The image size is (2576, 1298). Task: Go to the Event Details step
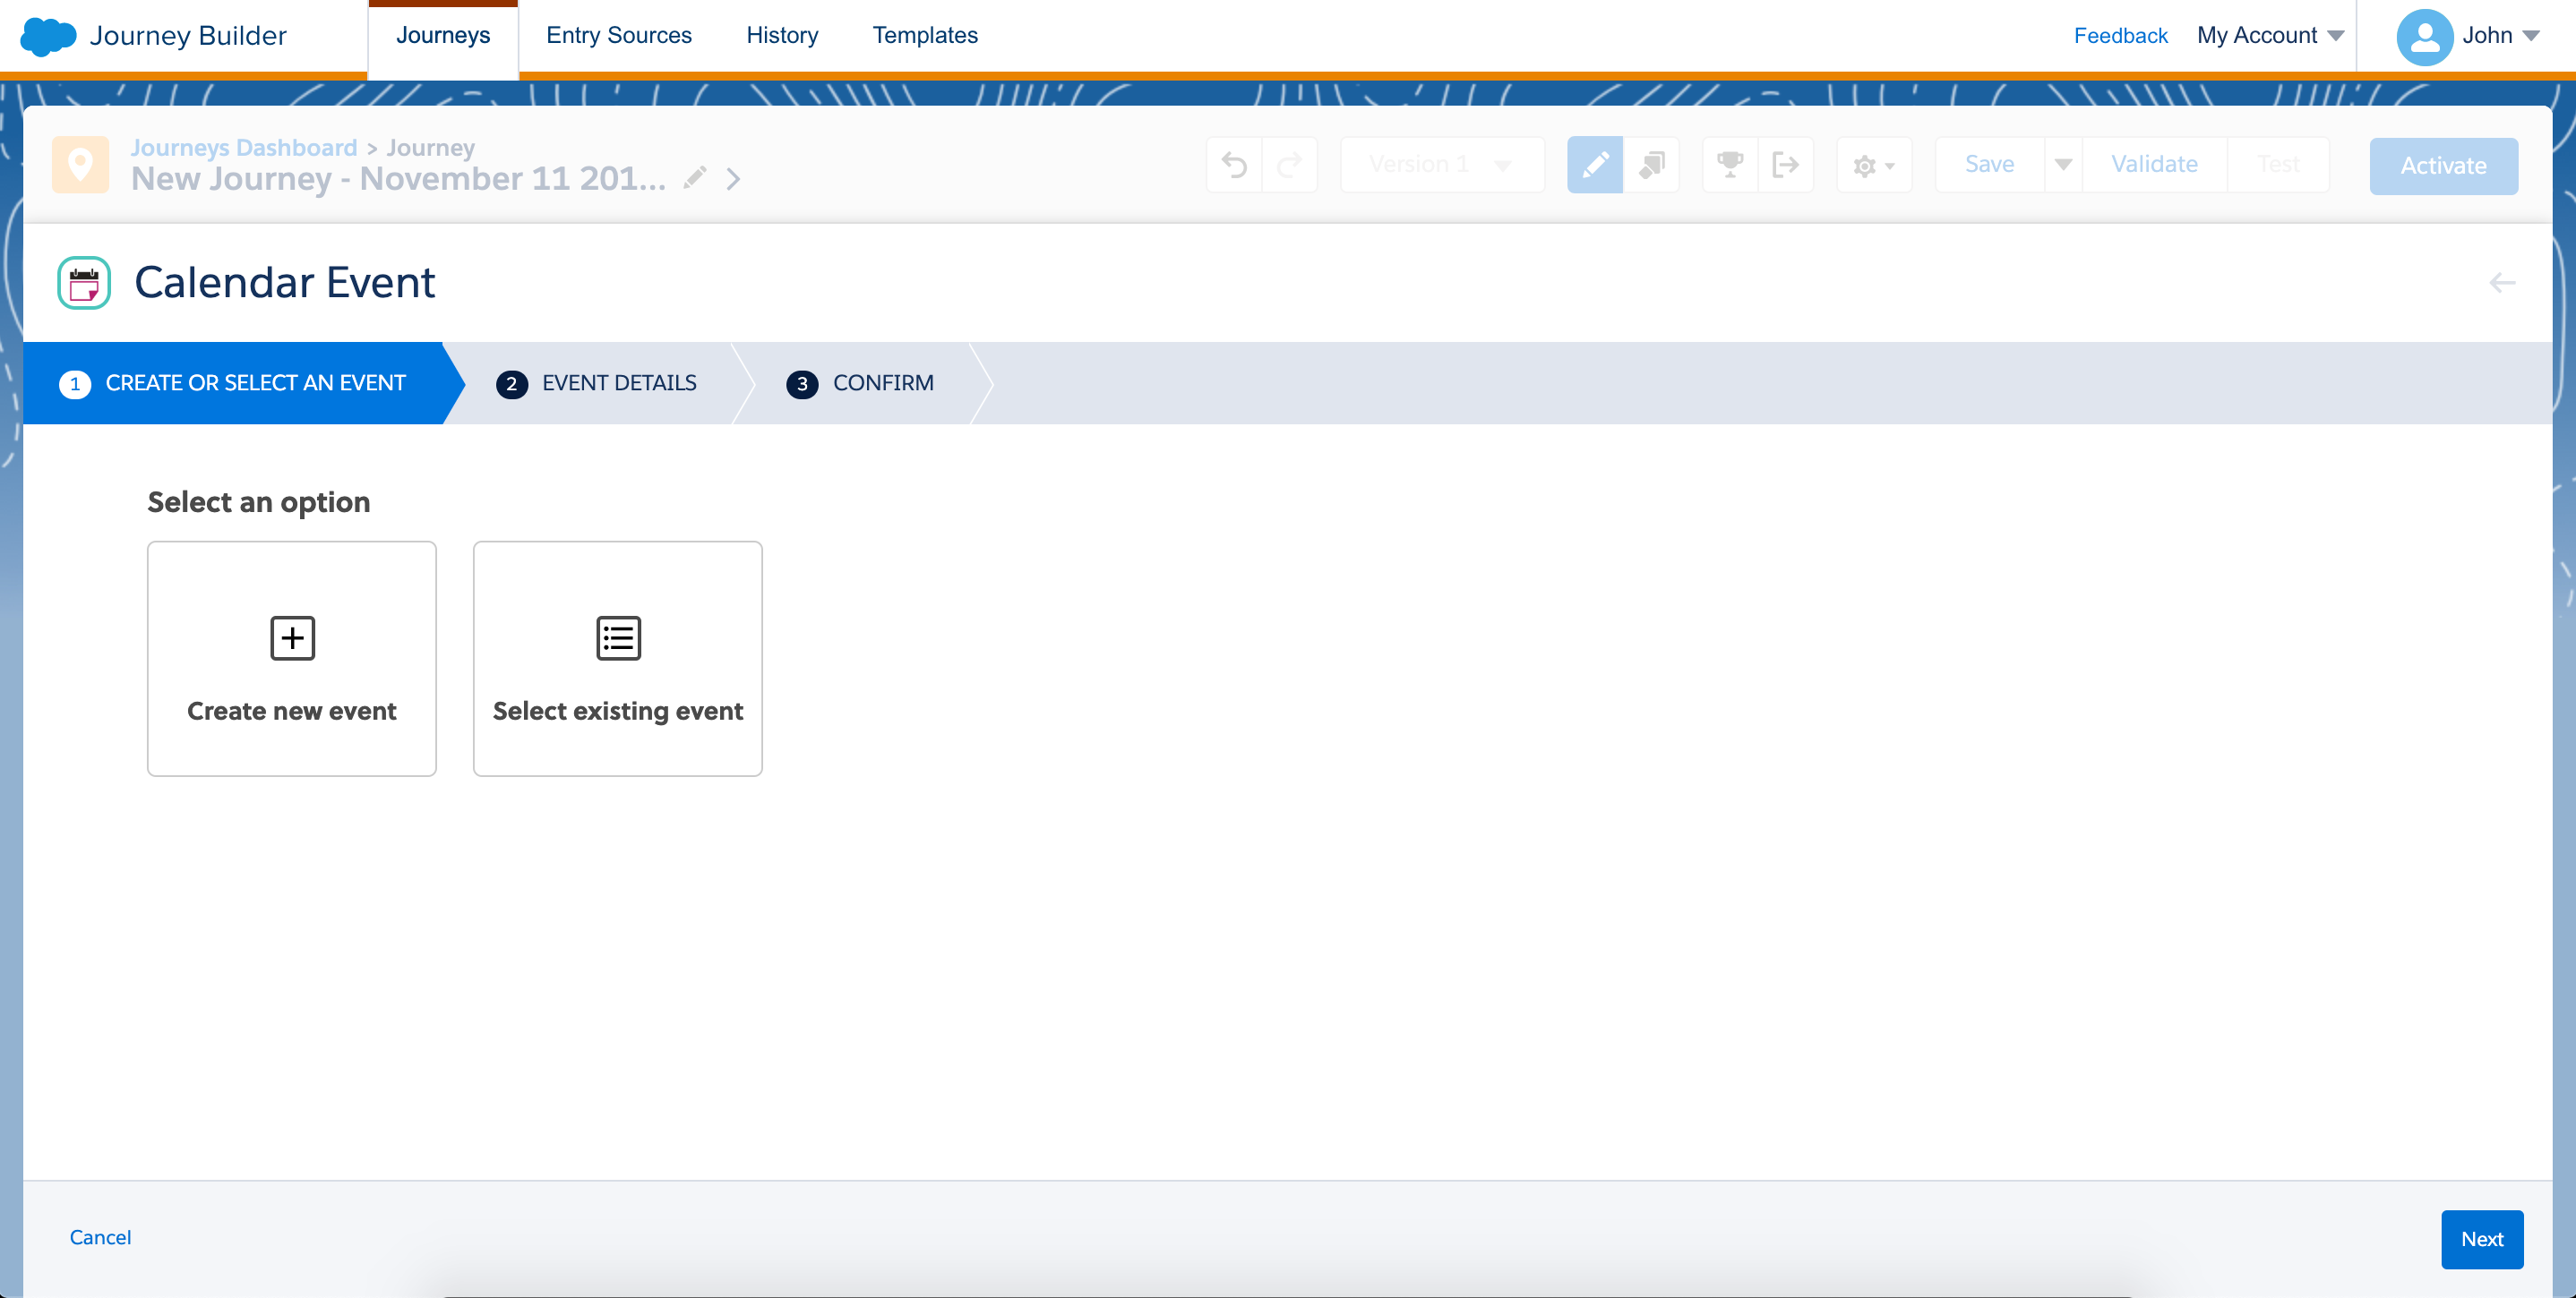pyautogui.click(x=618, y=384)
